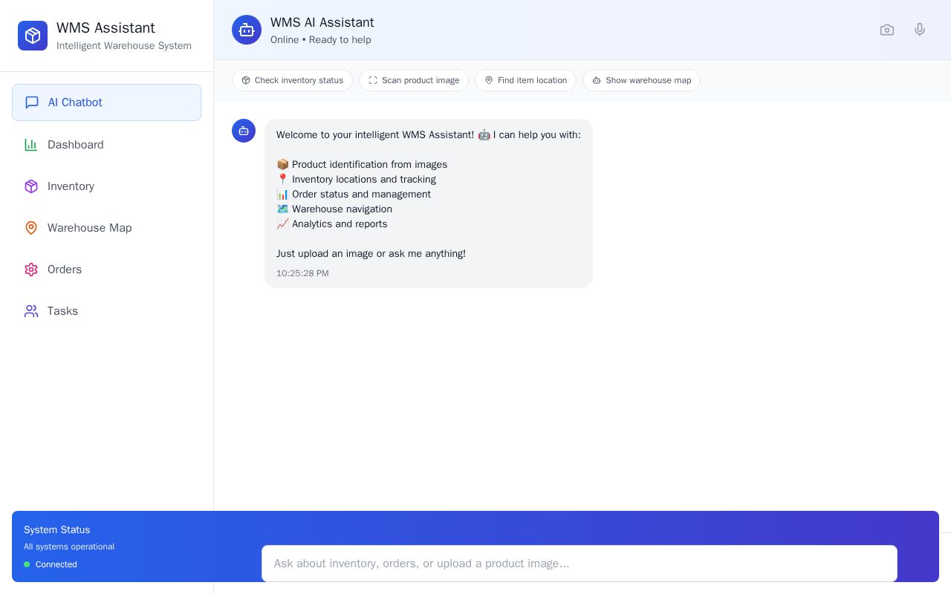The height and width of the screenshot is (594, 951).
Task: Go to the Dashboard section
Action: [106, 145]
